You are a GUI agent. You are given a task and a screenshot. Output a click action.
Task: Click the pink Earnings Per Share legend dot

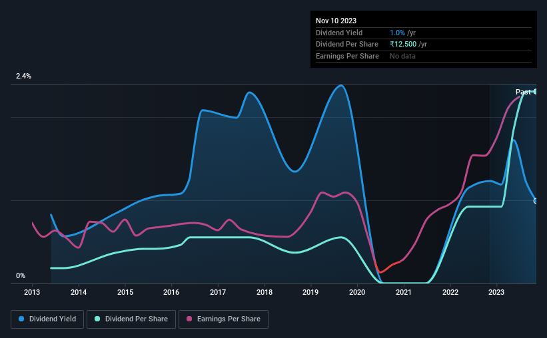189,319
